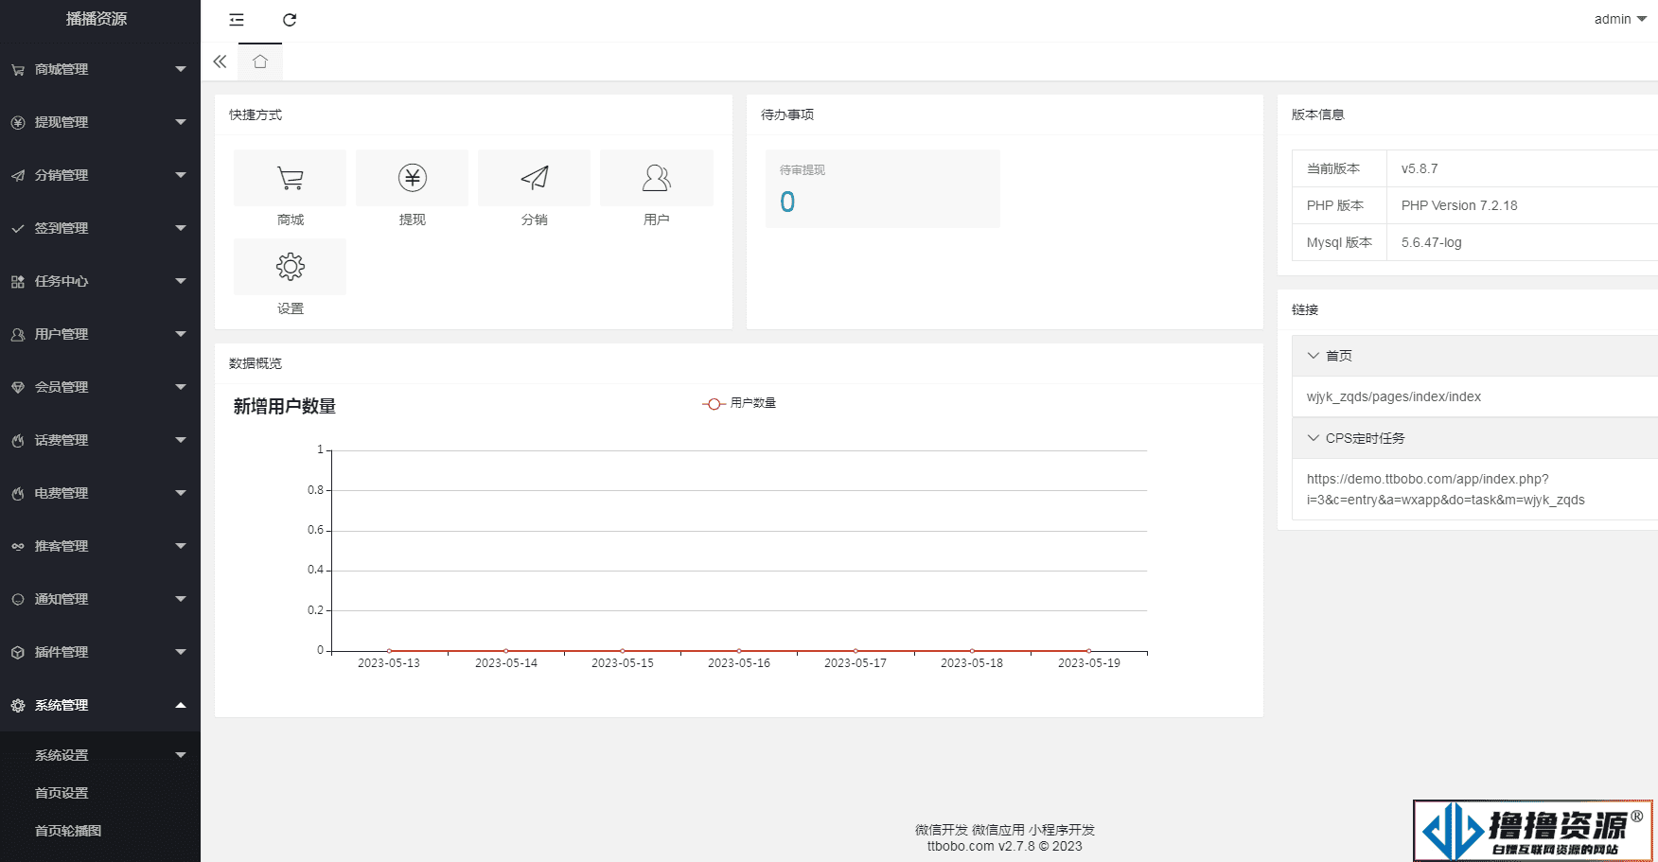
Task: Collapse 系统管理 menu arrow
Action: pyautogui.click(x=181, y=705)
